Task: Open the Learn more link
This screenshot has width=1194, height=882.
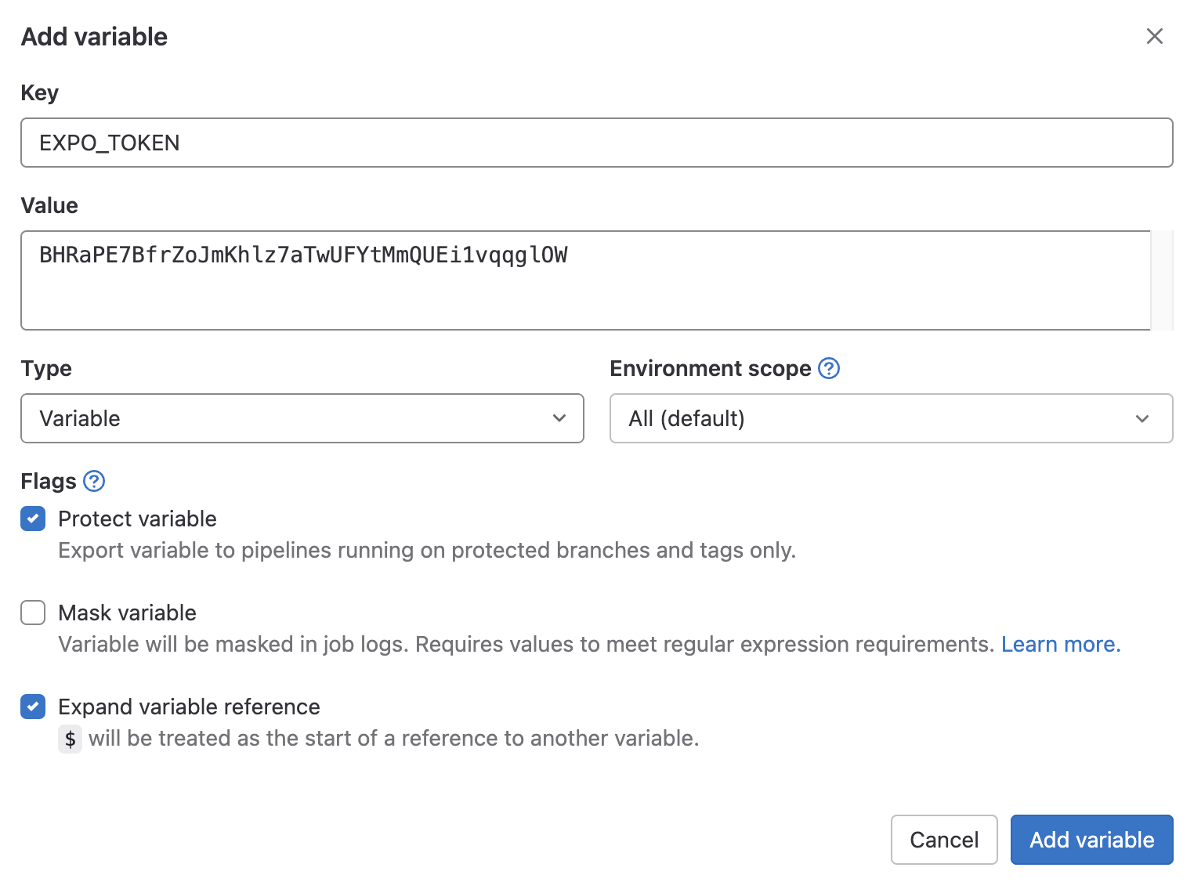Action: point(1061,644)
